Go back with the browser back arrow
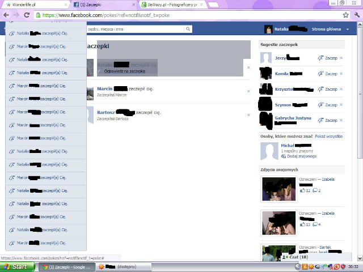Image resolution: width=363 pixels, height=272 pixels. click(x=6, y=15)
